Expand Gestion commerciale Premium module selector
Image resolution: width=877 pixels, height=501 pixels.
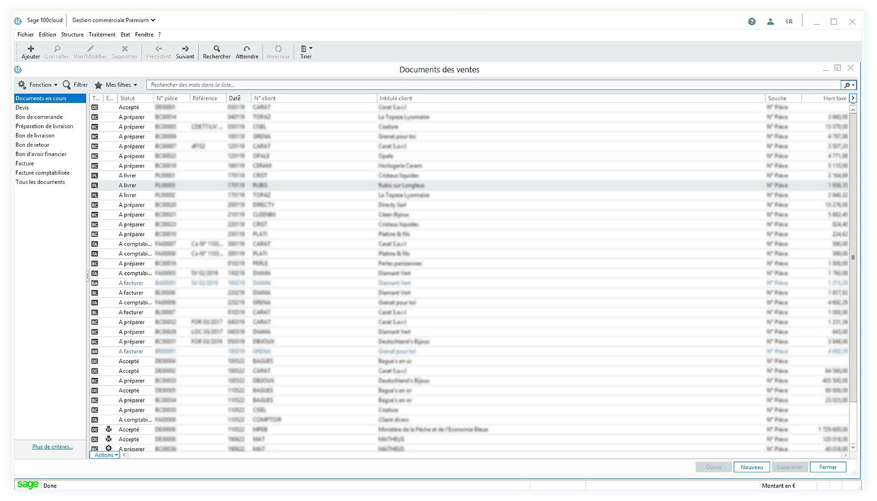[114, 21]
